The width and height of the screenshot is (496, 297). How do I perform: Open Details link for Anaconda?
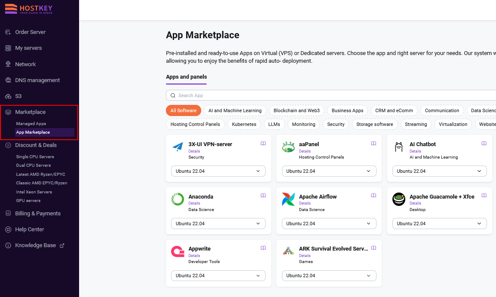[x=194, y=203]
